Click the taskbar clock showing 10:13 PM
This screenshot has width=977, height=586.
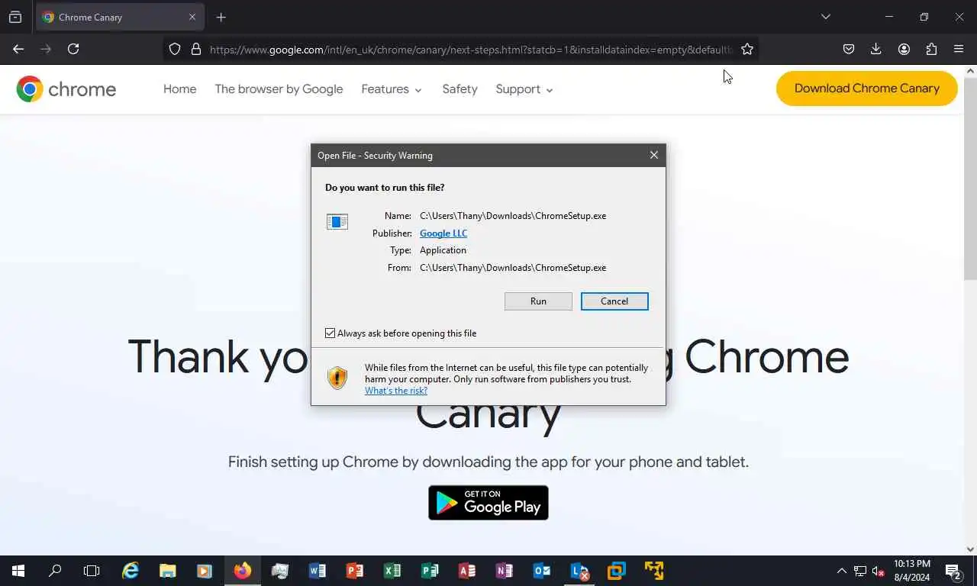tap(911, 571)
